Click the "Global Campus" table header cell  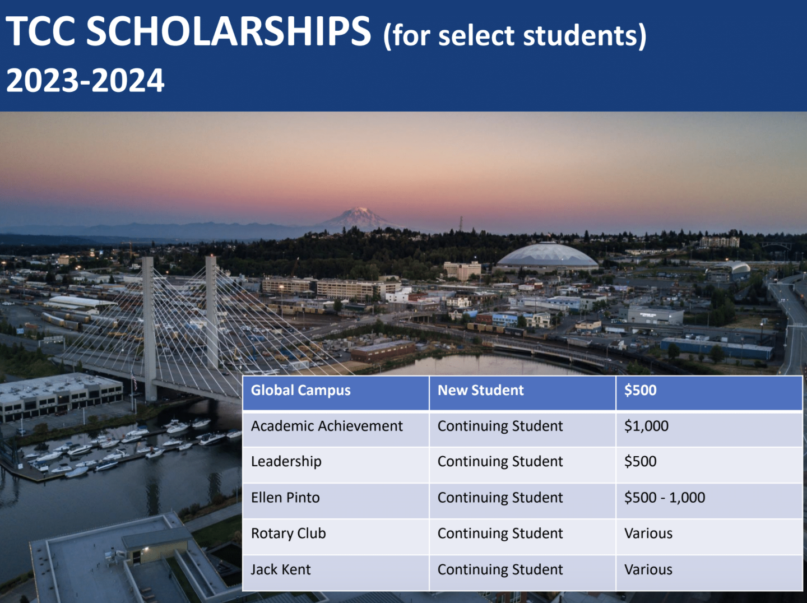(x=301, y=391)
